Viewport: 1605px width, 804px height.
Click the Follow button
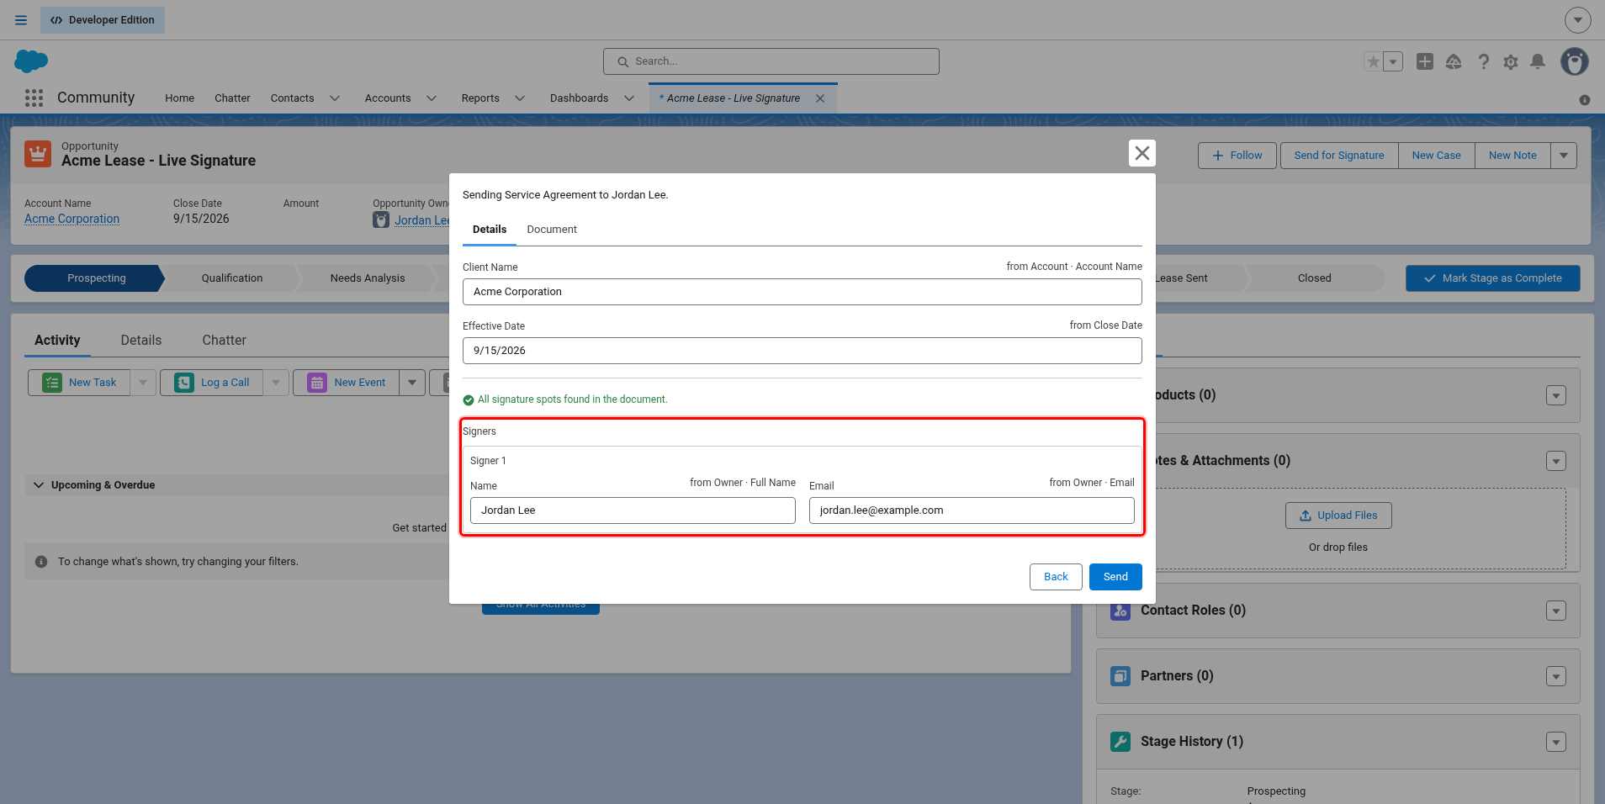click(1237, 156)
